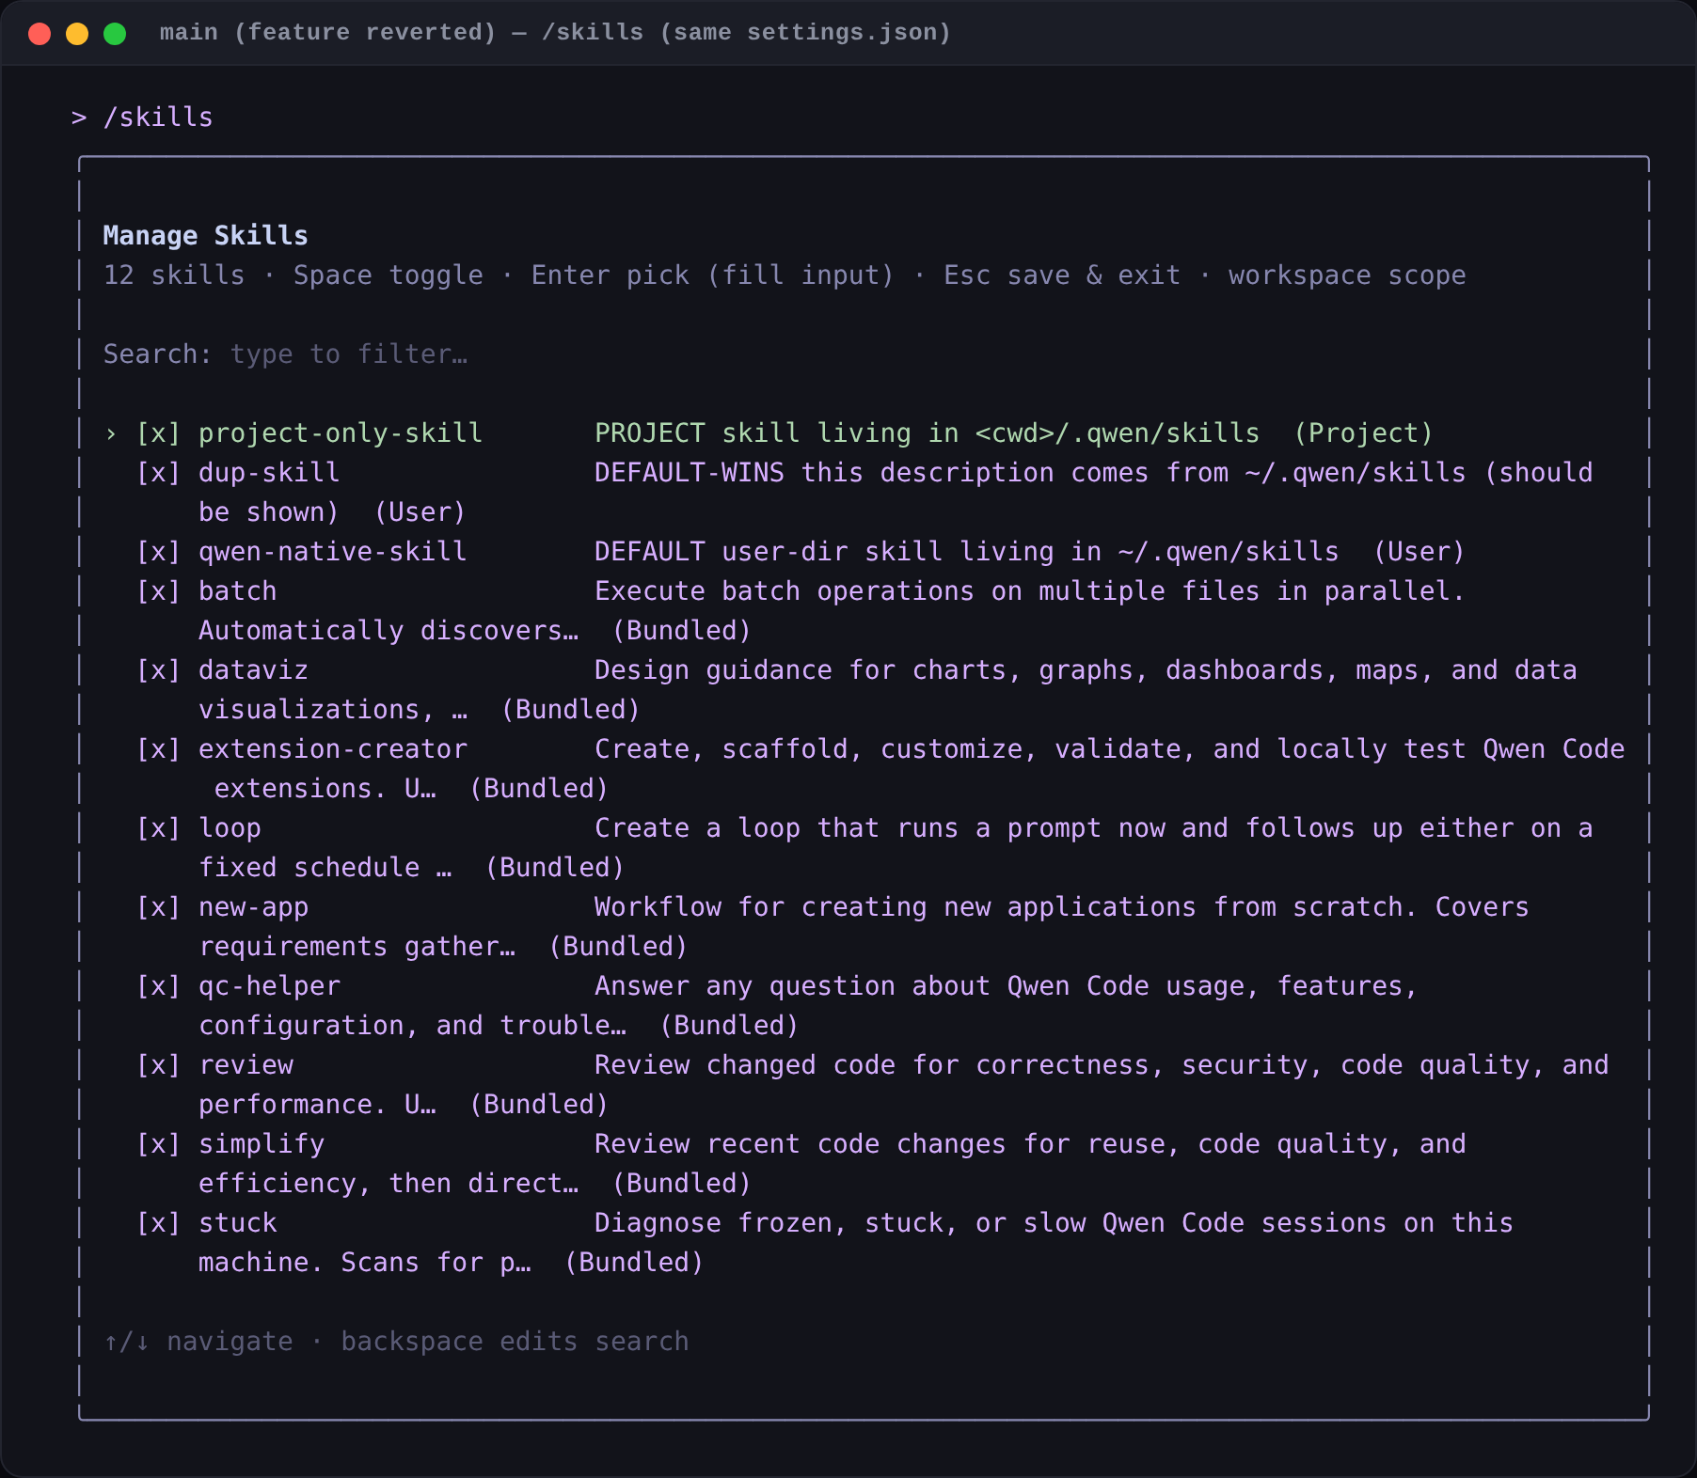The width and height of the screenshot is (1697, 1478).
Task: Click the '↑/↓ navigate' footer hint
Action: click(x=198, y=1342)
